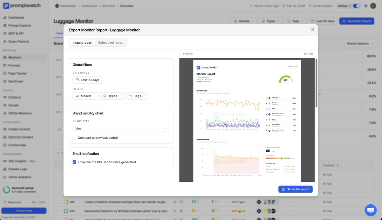The width and height of the screenshot is (382, 220).
Task: Click the preview pane scrollbar
Action: coord(316,83)
